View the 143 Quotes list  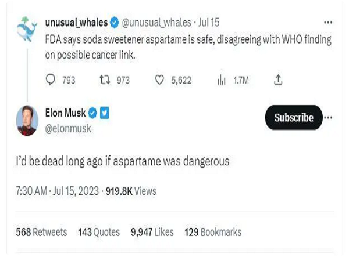click(98, 232)
